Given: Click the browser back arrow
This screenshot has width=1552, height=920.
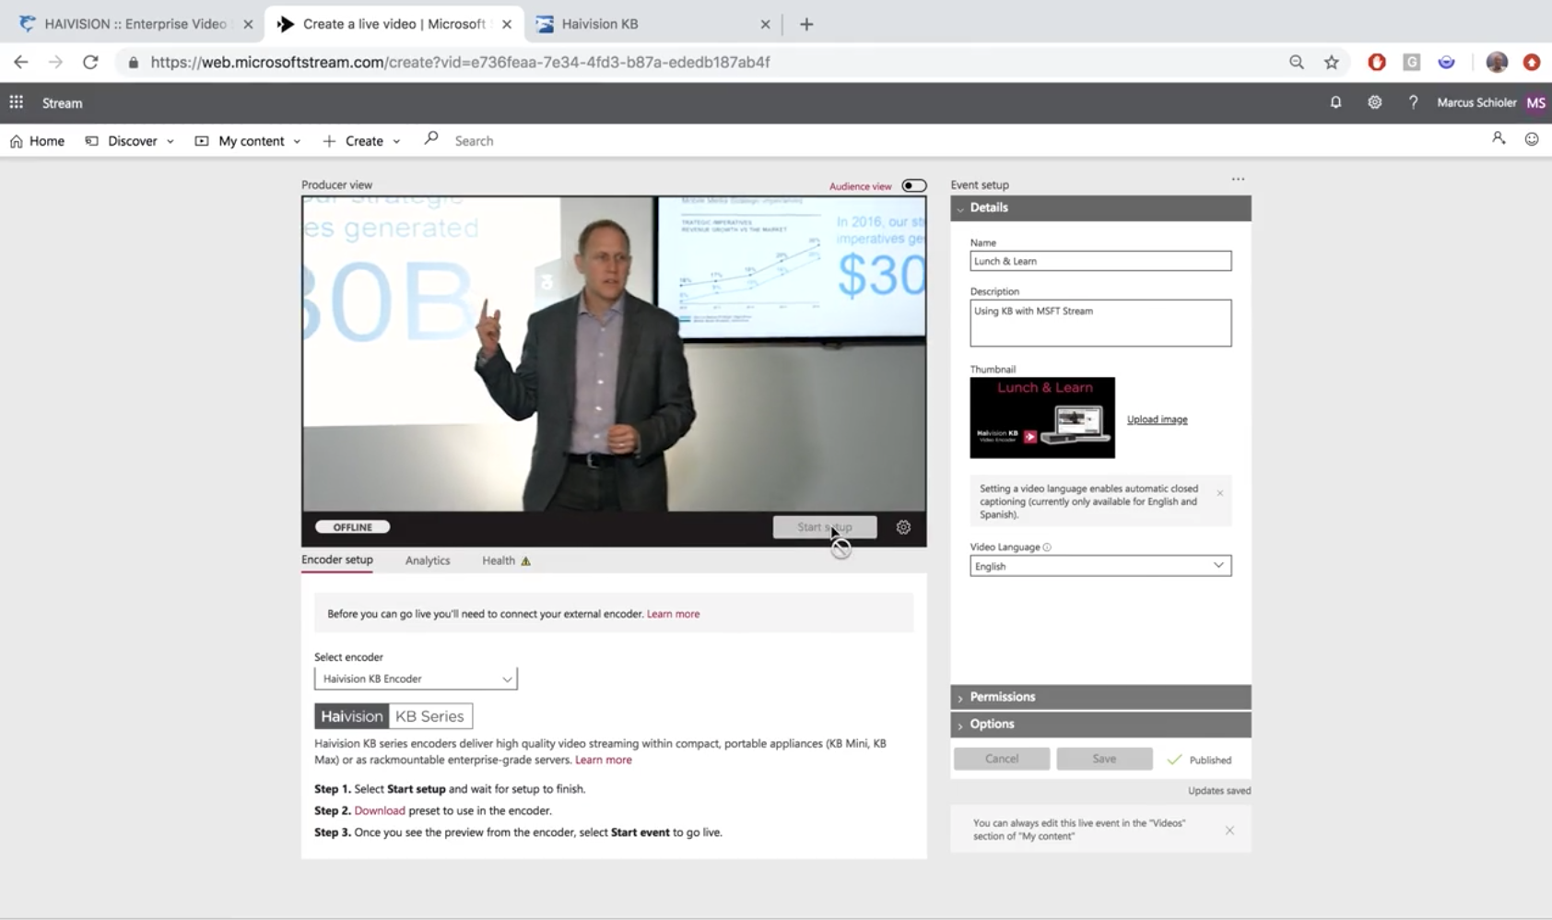Looking at the screenshot, I should click(21, 62).
